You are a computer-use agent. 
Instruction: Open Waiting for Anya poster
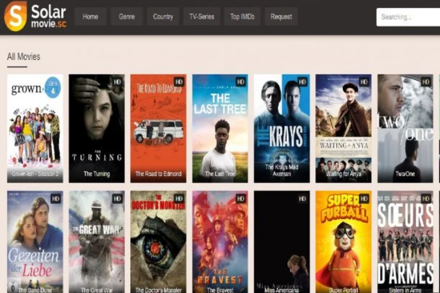(343, 128)
